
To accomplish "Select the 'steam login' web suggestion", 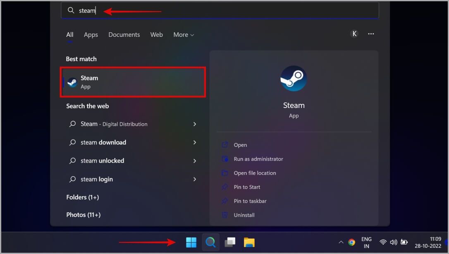I will tap(96, 179).
